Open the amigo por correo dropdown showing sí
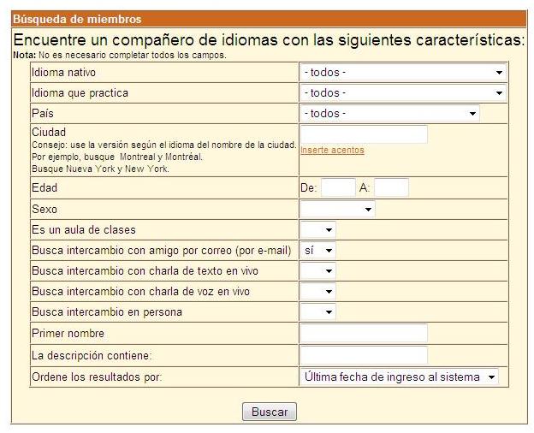Image resolution: width=534 pixels, height=433 pixels. (318, 251)
